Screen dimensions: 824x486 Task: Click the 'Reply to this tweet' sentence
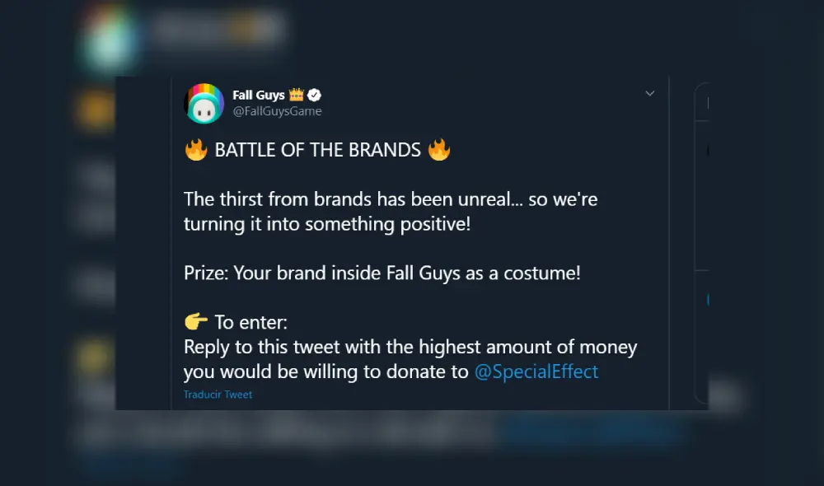pyautogui.click(x=410, y=347)
